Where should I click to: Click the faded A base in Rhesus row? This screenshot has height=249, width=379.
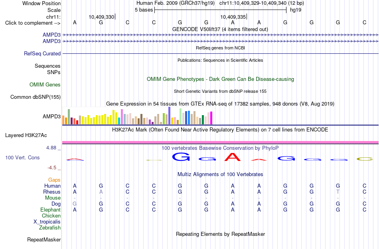point(101,192)
